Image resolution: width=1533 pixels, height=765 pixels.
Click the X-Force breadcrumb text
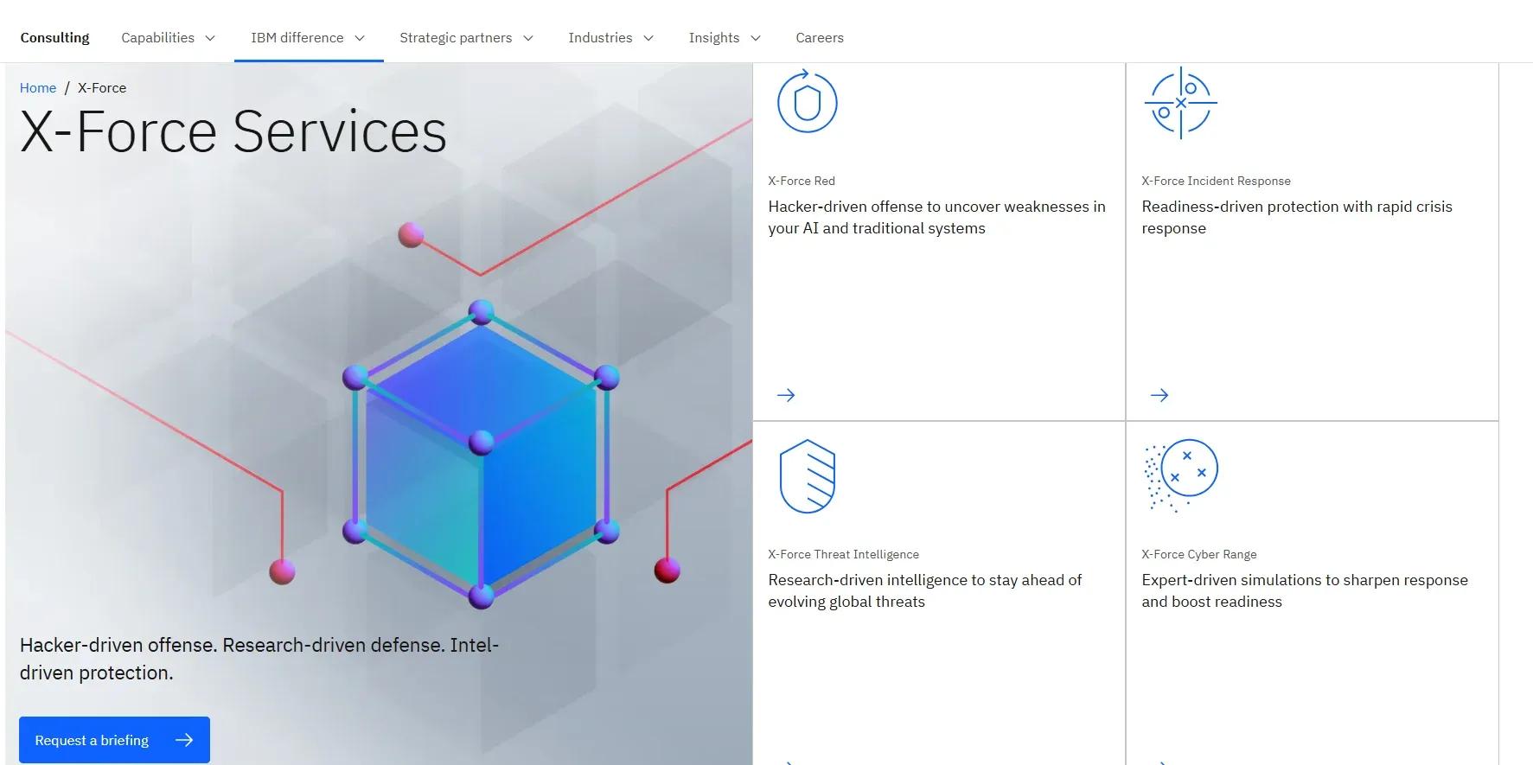[102, 88]
